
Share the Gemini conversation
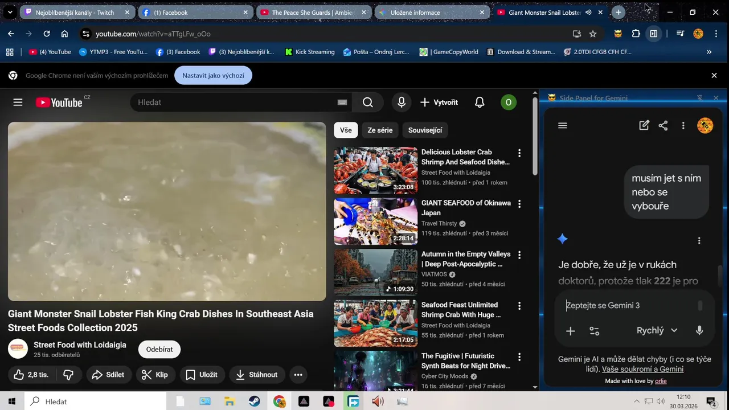point(663,126)
